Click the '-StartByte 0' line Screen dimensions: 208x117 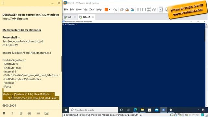[11, 64]
